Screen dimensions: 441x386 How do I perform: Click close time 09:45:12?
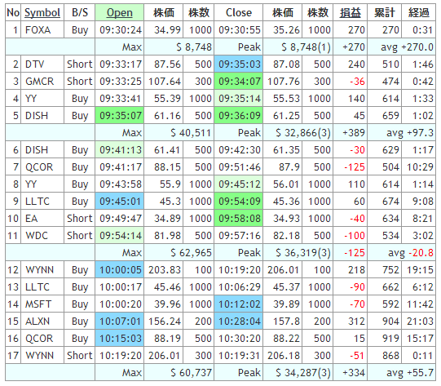[240, 184]
